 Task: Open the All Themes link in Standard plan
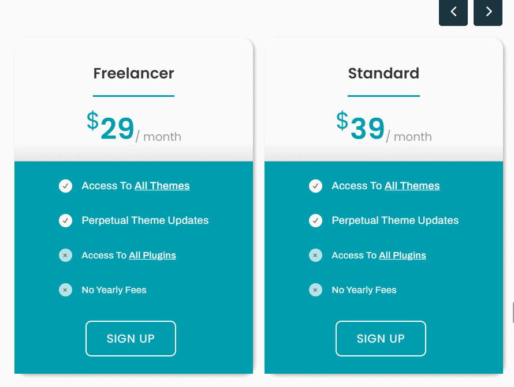coord(412,186)
